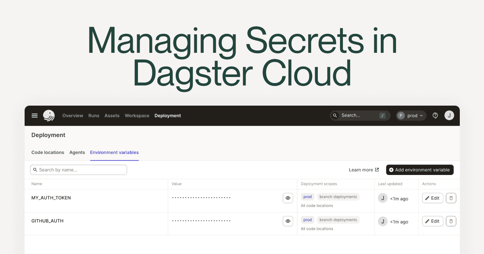Viewport: 484px width, 254px height.
Task: Edit the MY_AUTH_TOKEN variable
Action: click(432, 198)
